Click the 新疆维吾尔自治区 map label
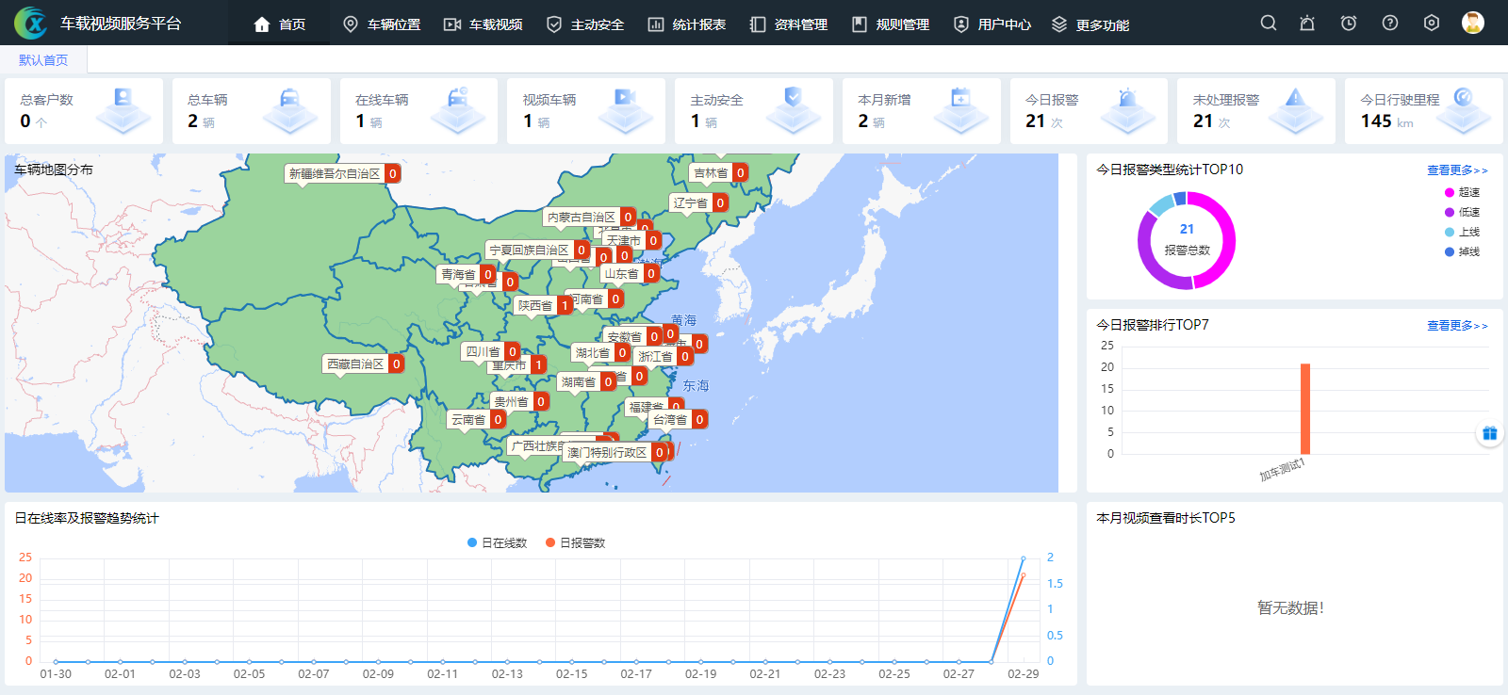 335,174
